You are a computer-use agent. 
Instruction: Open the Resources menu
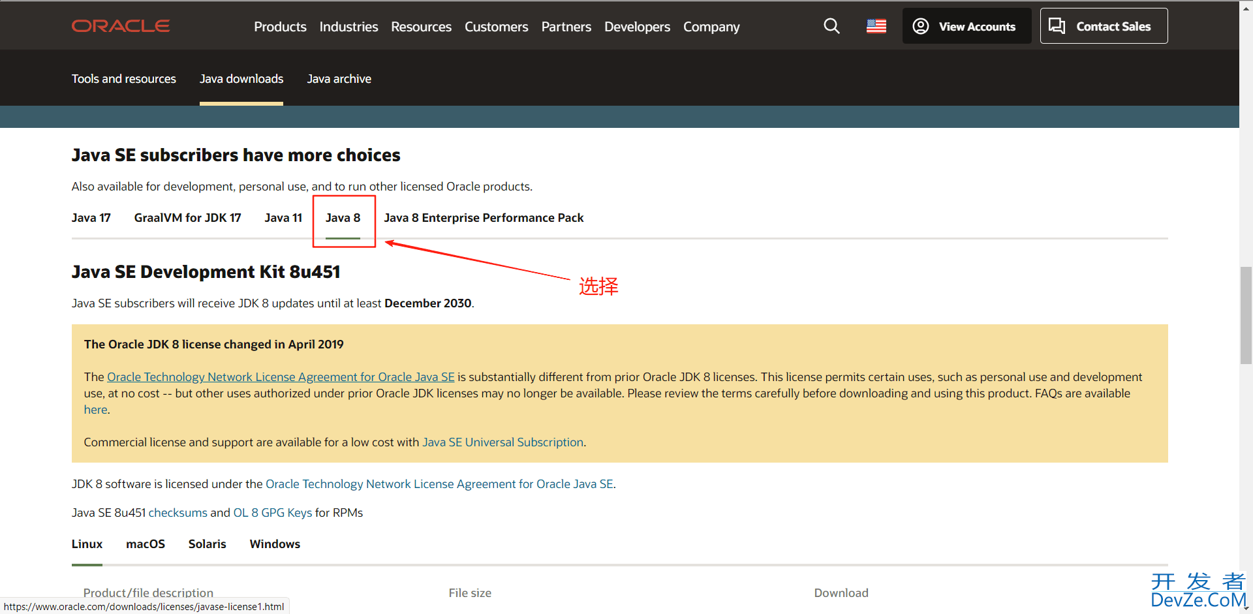(421, 27)
